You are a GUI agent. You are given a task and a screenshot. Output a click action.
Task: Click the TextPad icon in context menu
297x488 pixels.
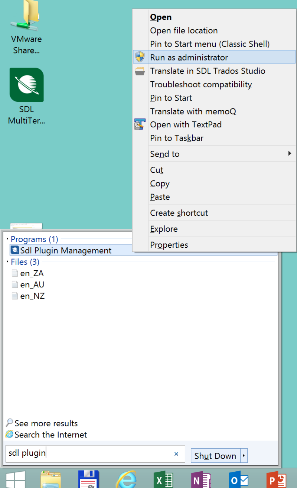(x=140, y=124)
